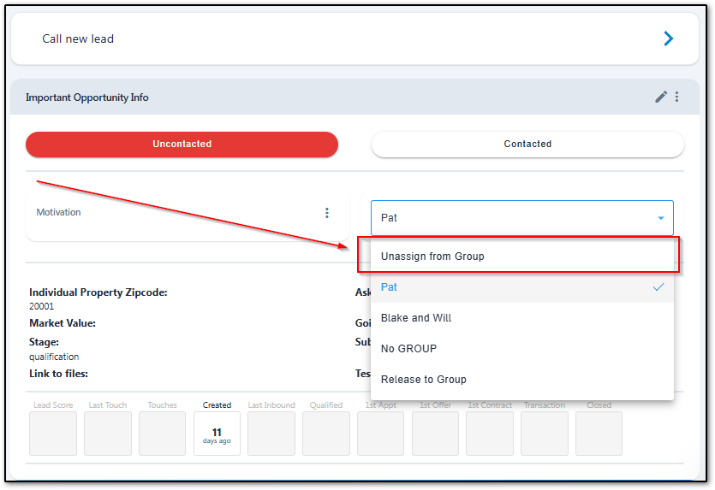Viewport: 715px width, 490px height.
Task: Click the blue chevron on Call new lead
Action: [x=668, y=38]
